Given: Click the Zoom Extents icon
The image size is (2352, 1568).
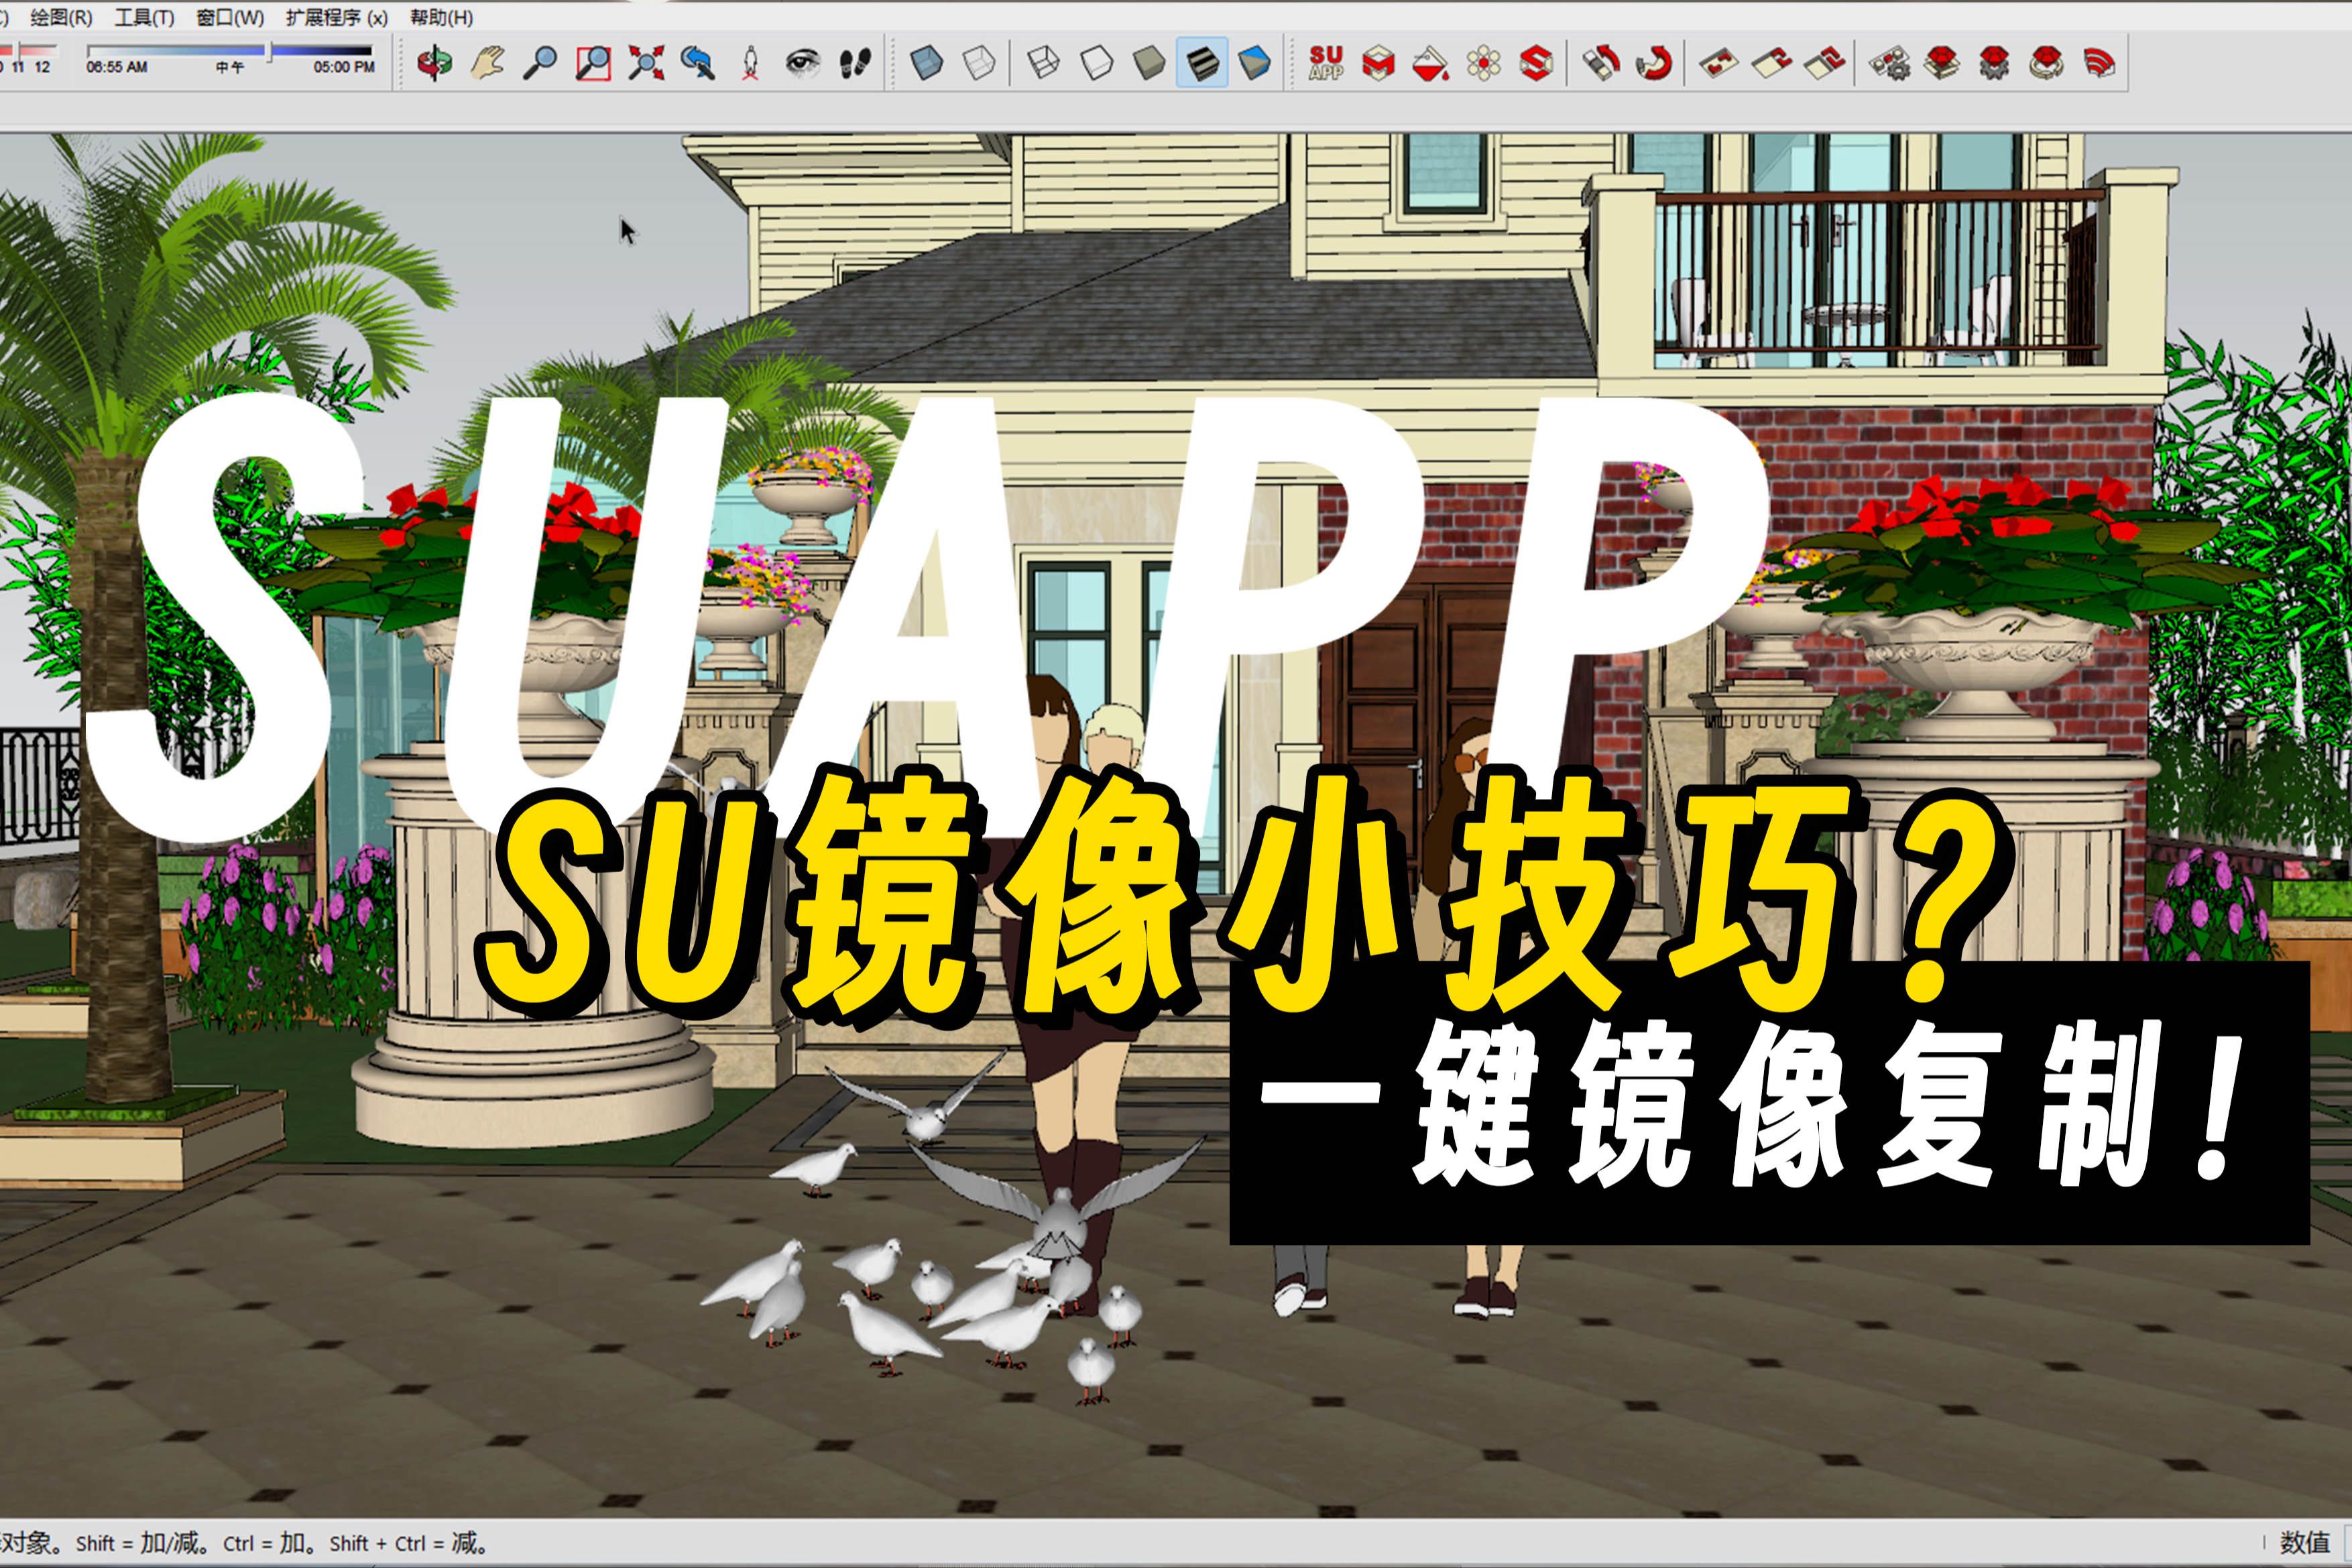Looking at the screenshot, I should pos(646,64).
